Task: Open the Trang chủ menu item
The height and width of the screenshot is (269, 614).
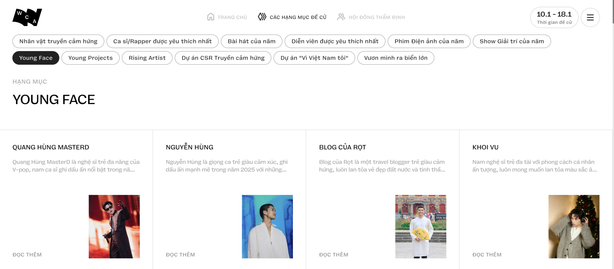Action: click(x=232, y=17)
